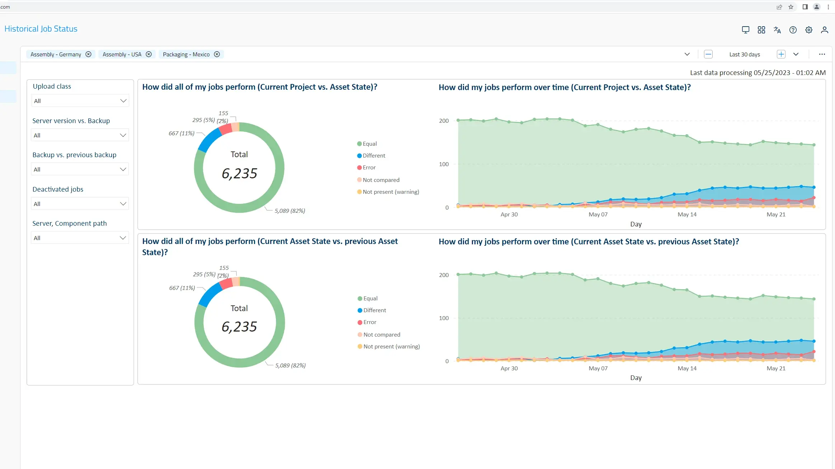This screenshot has width=835, height=469.
Task: Click the plus time range button
Action: tap(781, 54)
